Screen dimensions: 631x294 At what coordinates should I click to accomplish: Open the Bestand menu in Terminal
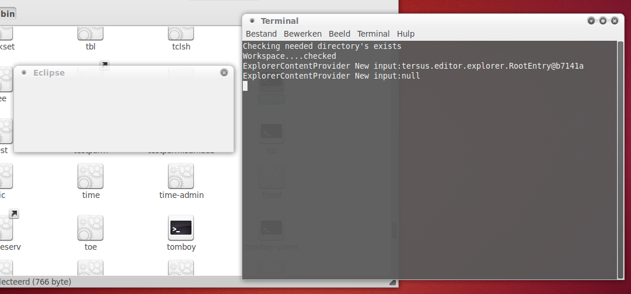pos(261,34)
